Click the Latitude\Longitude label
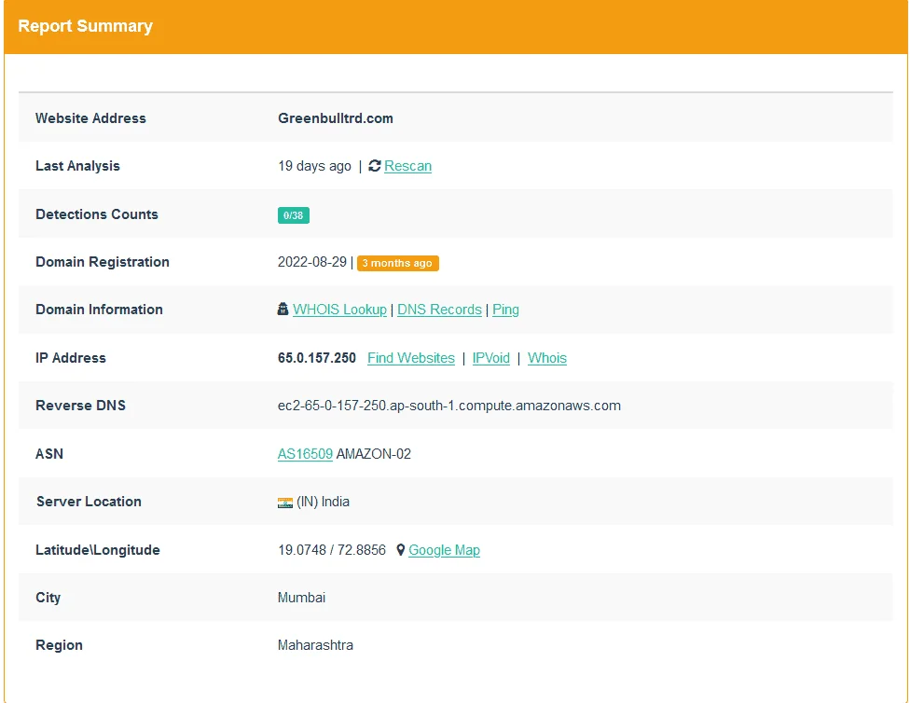The image size is (910, 703). 98,550
